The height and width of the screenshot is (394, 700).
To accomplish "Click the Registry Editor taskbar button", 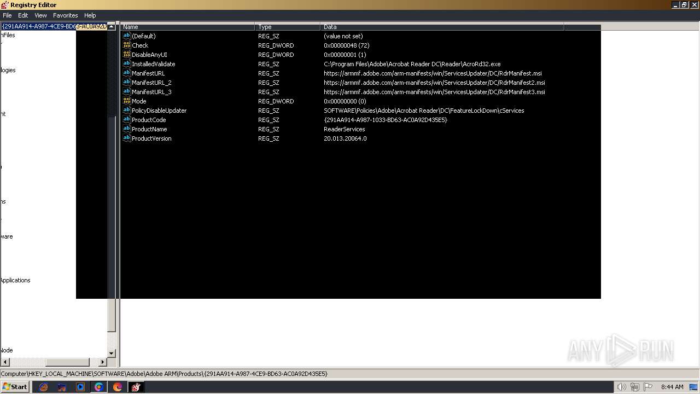I will point(136,387).
